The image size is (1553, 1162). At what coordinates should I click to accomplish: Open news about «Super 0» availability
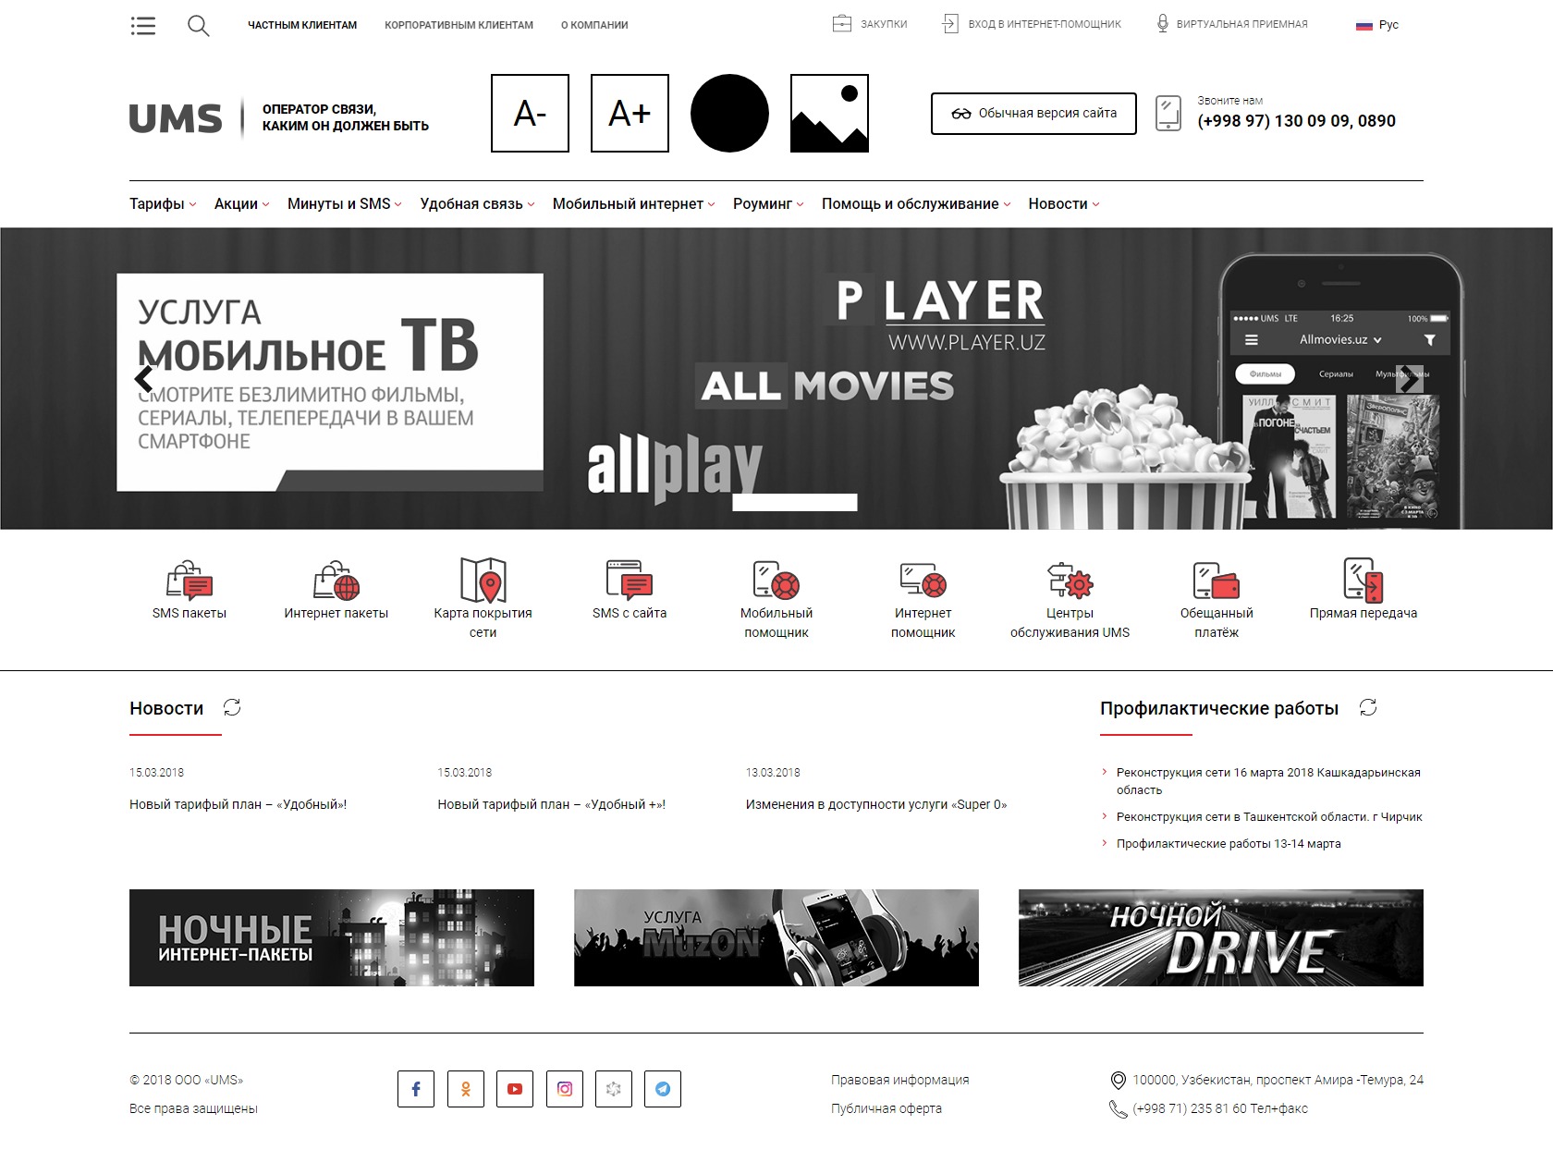pyautogui.click(x=876, y=804)
